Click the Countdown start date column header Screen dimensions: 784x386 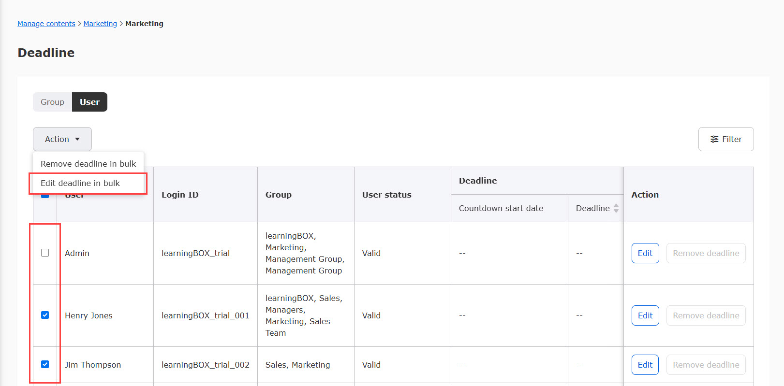coord(501,208)
